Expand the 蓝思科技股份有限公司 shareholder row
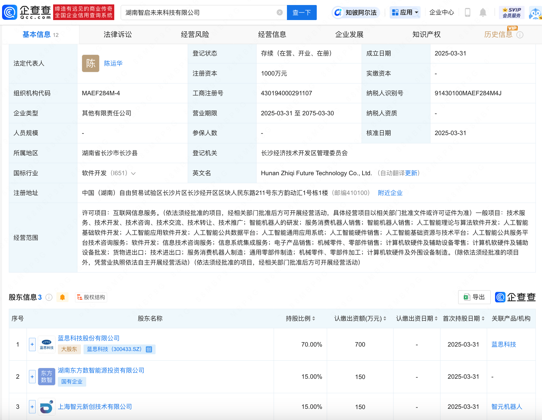The height and width of the screenshot is (420, 542). (32, 344)
